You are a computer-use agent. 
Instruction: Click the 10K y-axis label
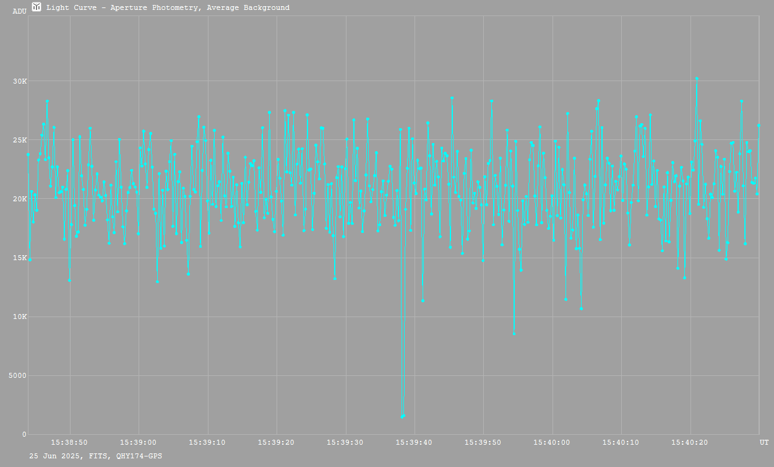[20, 316]
